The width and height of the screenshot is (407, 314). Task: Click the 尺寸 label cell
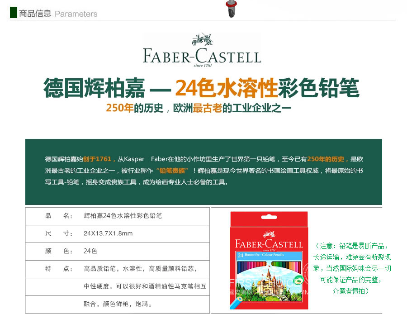point(59,233)
